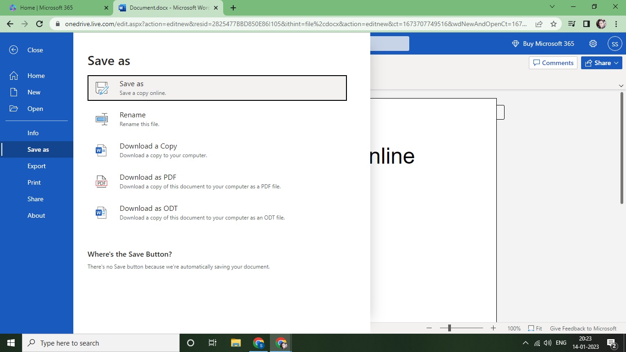Expand the ribbon display options chevron
Image resolution: width=626 pixels, height=352 pixels.
tap(621, 86)
